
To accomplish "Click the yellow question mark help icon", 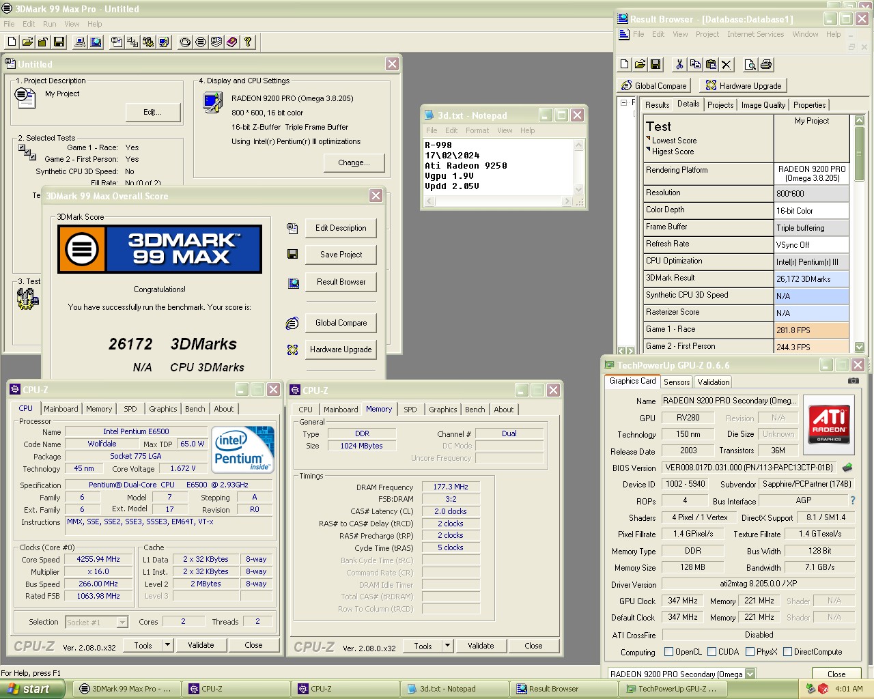I will pos(248,42).
